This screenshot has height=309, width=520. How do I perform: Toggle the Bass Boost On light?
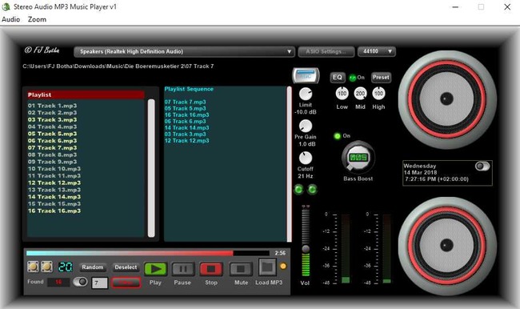(x=338, y=136)
